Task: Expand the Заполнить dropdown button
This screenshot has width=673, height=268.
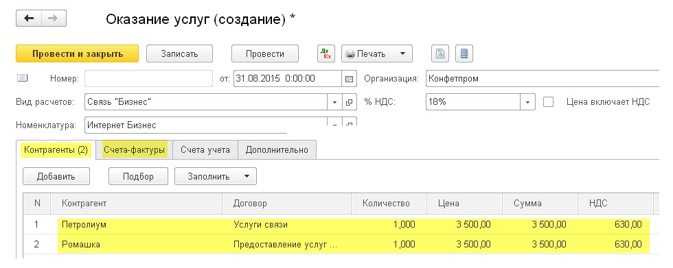Action: 216,176
